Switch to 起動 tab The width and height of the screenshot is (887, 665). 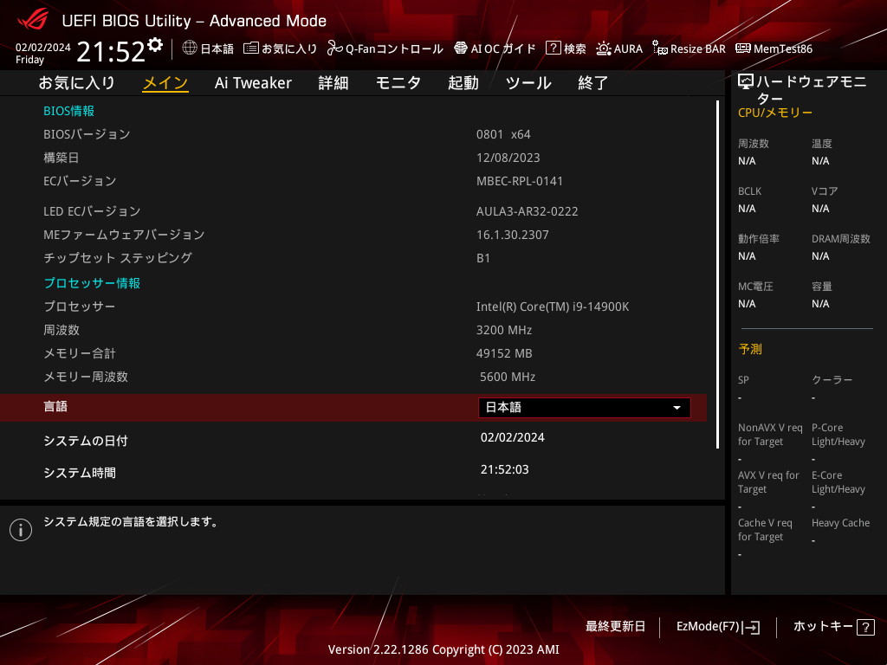pos(463,83)
